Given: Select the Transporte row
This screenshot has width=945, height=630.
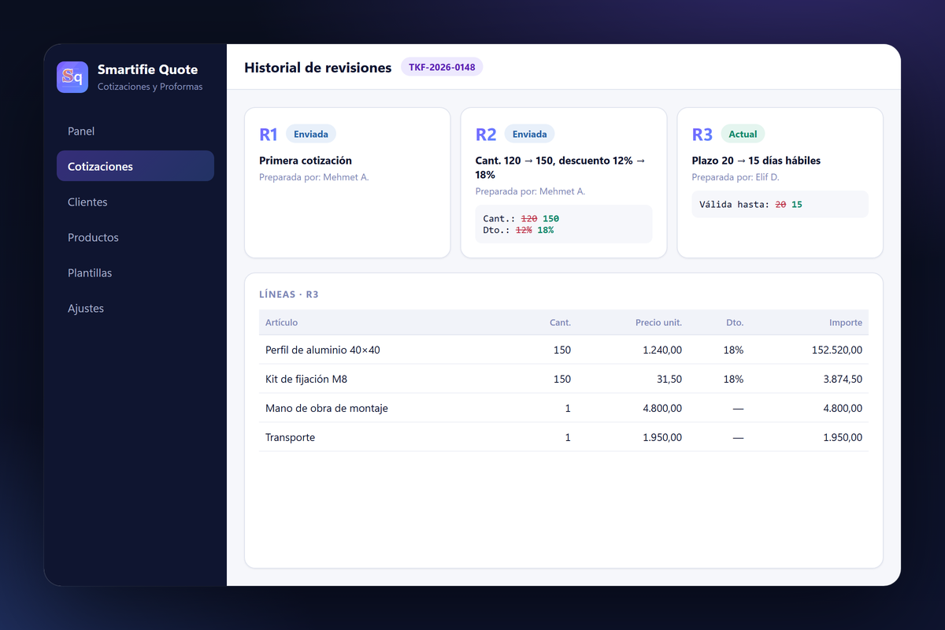Looking at the screenshot, I should click(564, 437).
